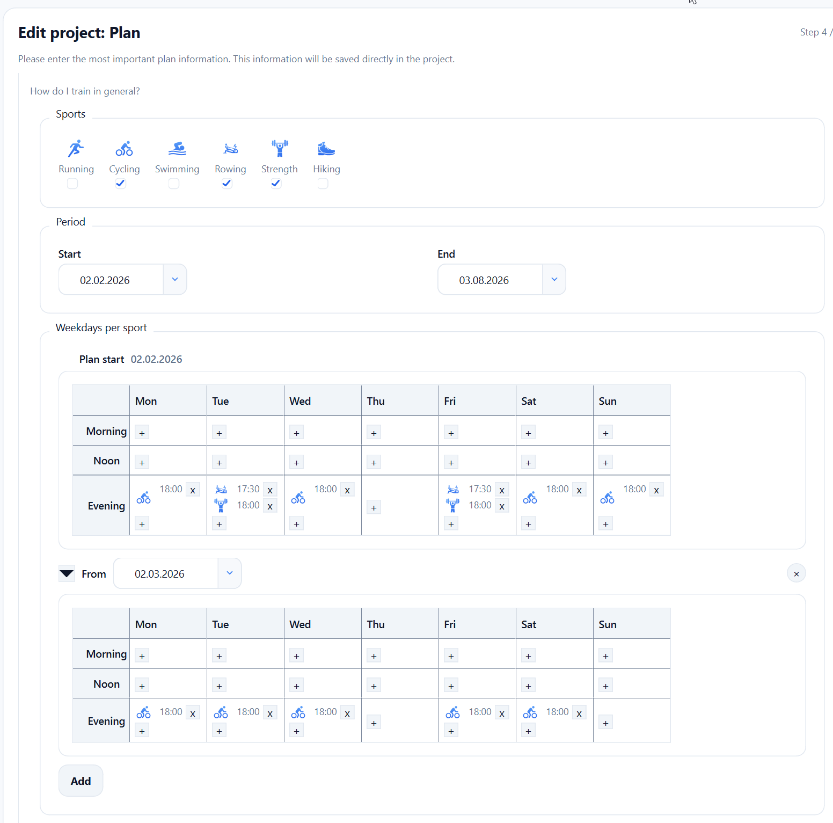The height and width of the screenshot is (823, 833).
Task: Enable the Hiking checkbox
Action: point(323,184)
